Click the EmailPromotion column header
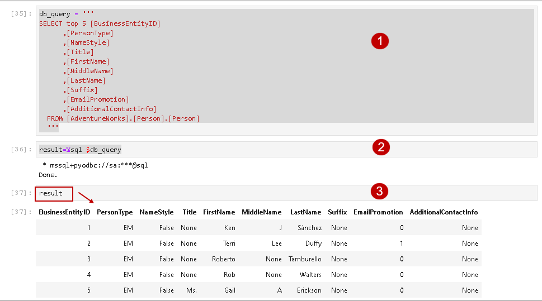Viewport: 542px width, 301px height. tap(378, 212)
